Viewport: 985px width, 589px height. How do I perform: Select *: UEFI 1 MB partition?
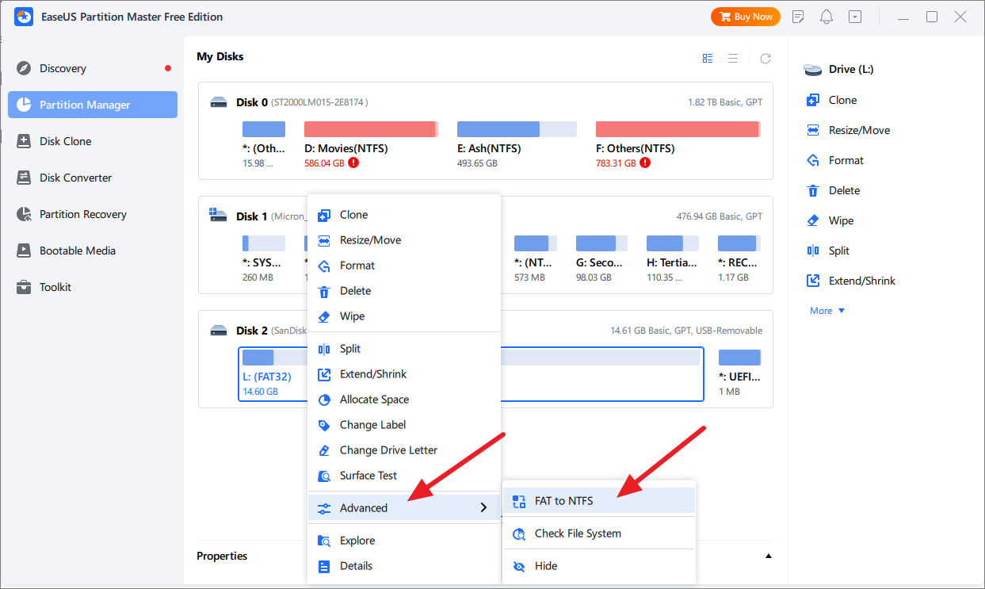click(739, 373)
